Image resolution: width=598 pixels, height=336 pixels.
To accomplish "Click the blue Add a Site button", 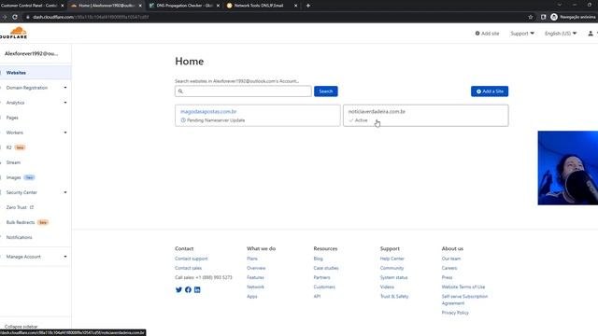I will click(x=490, y=91).
